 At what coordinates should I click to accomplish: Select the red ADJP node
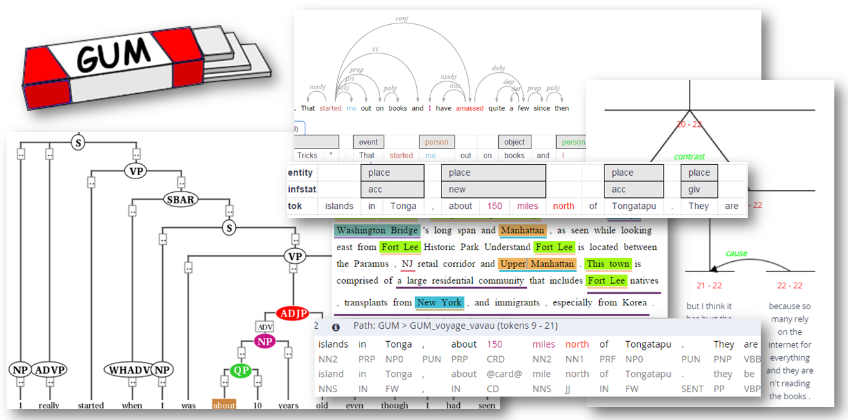pos(293,314)
